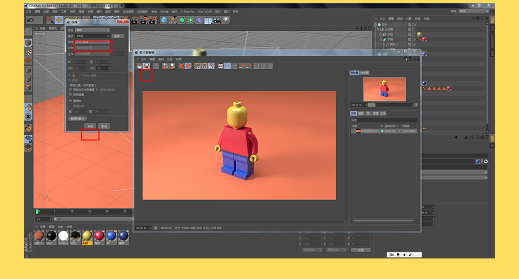
Task: Click Set as A icon in Picture Viewer
Action: coord(242,66)
